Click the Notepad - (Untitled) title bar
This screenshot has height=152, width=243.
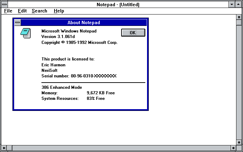point(118,4)
